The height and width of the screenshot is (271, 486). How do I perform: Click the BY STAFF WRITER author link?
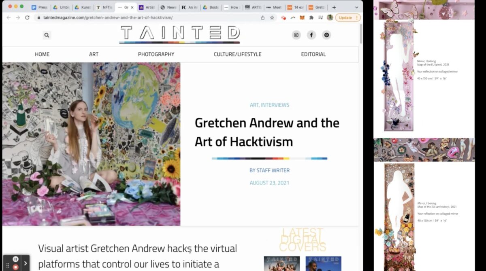(269, 170)
